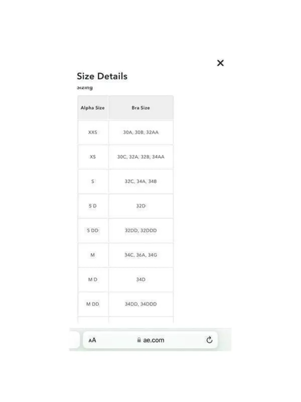This screenshot has height=402, width=301.
Task: Close the Size Details popup
Action: 220,63
